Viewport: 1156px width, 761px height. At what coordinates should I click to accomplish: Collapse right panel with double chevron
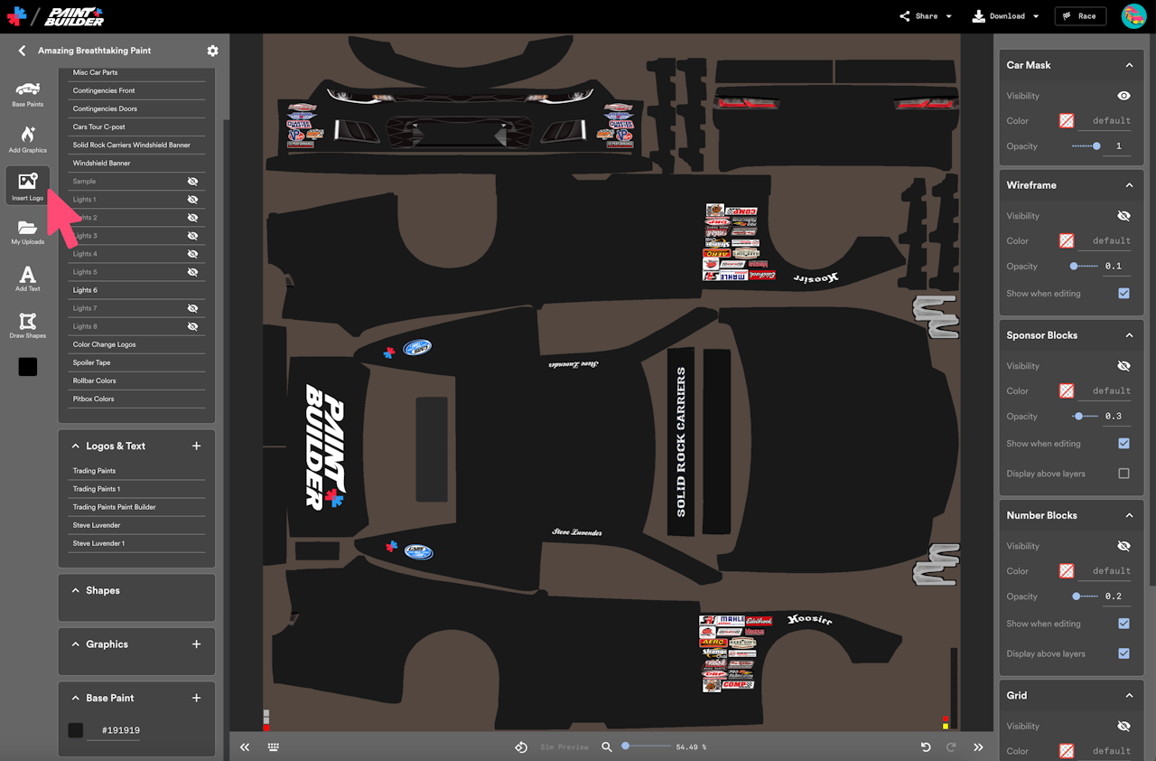(978, 747)
